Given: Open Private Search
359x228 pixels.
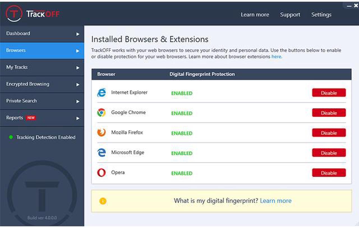Looking at the screenshot, I should click(42, 101).
